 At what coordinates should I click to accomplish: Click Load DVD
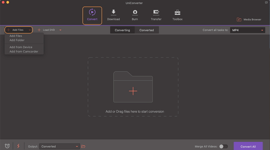point(46,30)
